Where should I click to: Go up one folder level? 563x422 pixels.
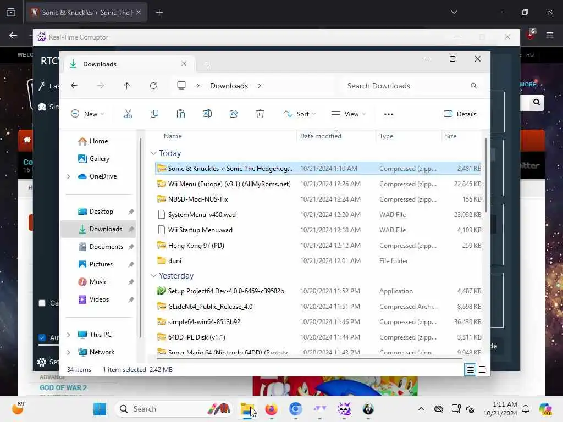tap(127, 86)
